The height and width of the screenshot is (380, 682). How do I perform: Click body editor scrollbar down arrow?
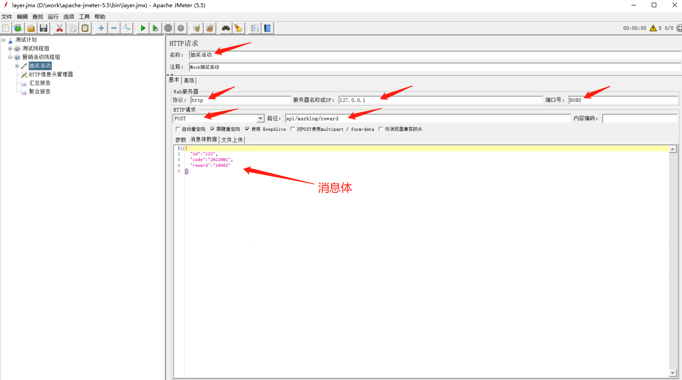tap(673, 373)
